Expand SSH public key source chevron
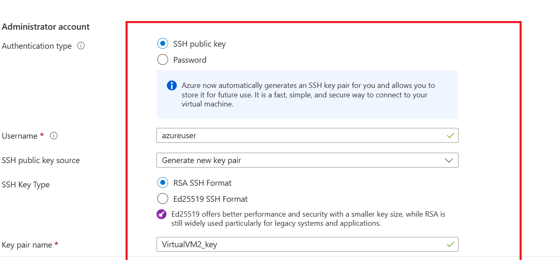The height and width of the screenshot is (260, 558). pos(449,161)
